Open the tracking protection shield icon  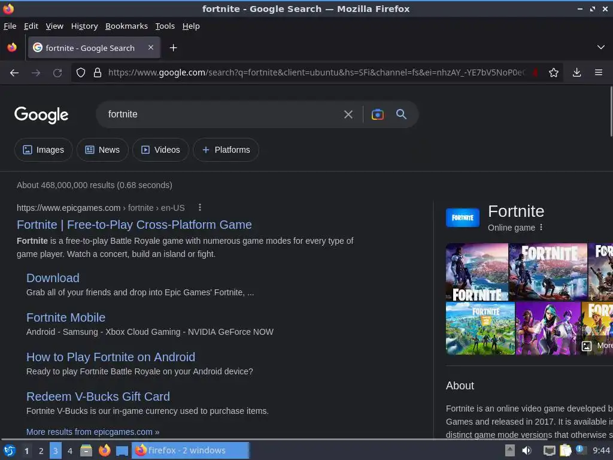pos(81,72)
